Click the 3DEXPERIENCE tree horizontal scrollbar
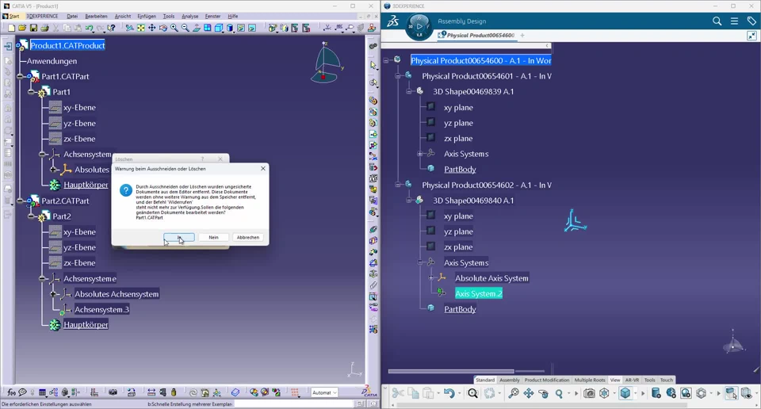The width and height of the screenshot is (761, 409). pos(451,371)
